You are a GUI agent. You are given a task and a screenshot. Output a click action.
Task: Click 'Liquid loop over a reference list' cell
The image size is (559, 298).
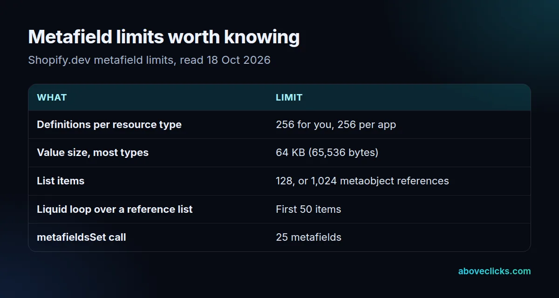[115, 210]
